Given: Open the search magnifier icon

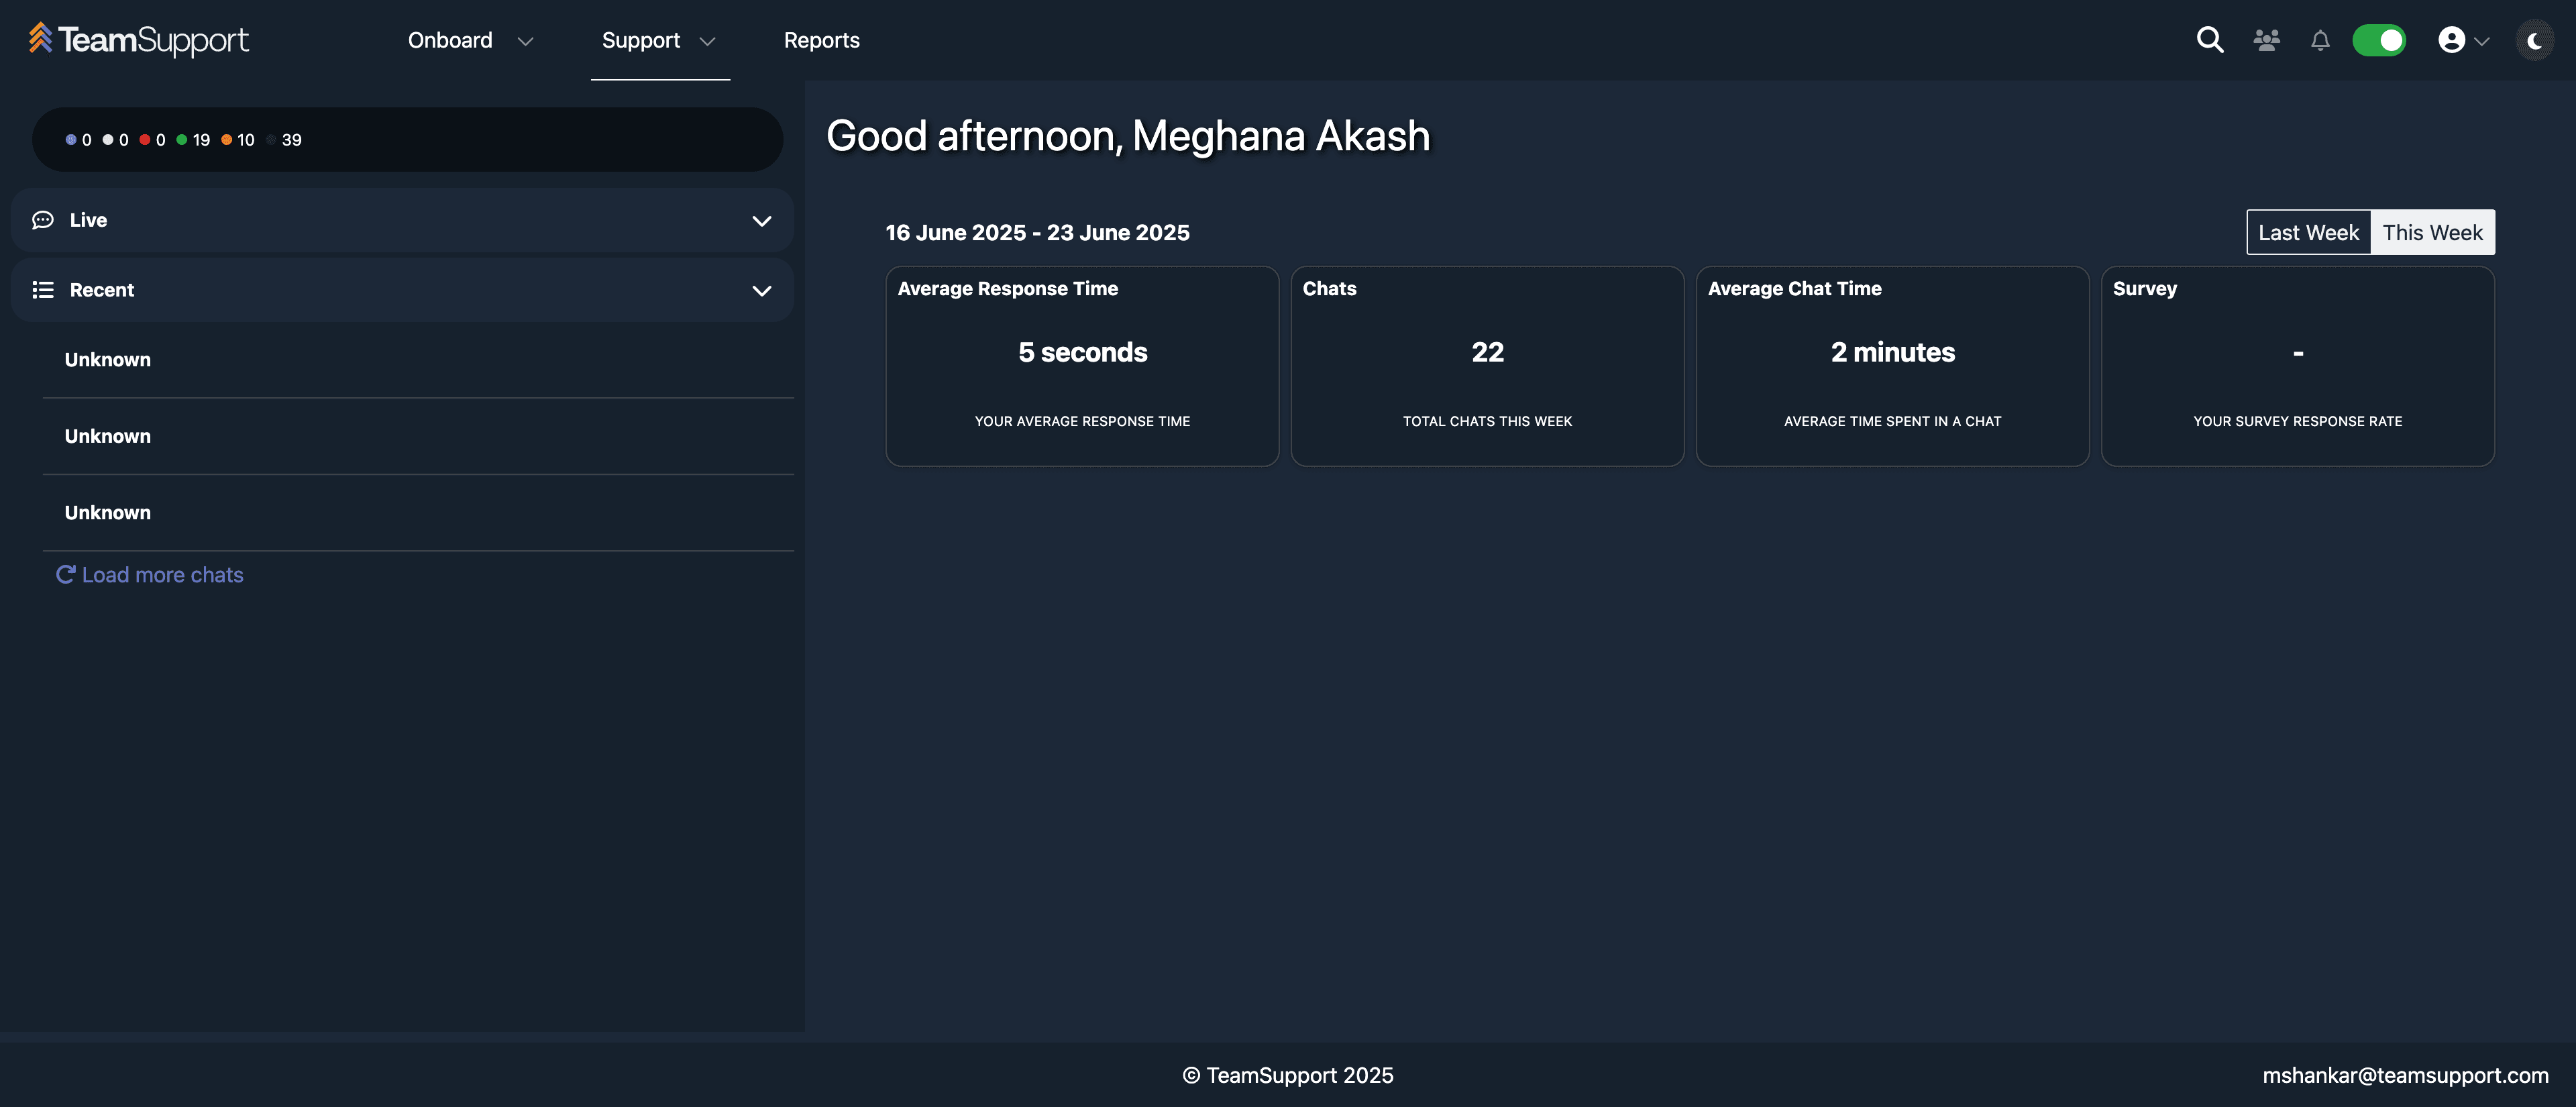Looking at the screenshot, I should (2210, 40).
